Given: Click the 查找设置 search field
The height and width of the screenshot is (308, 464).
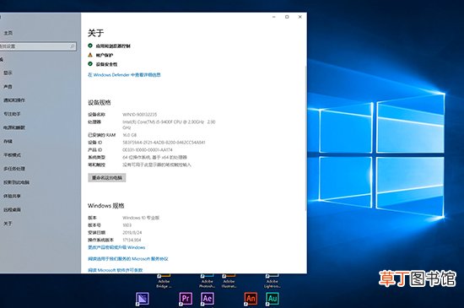Looking at the screenshot, I should pyautogui.click(x=38, y=46).
